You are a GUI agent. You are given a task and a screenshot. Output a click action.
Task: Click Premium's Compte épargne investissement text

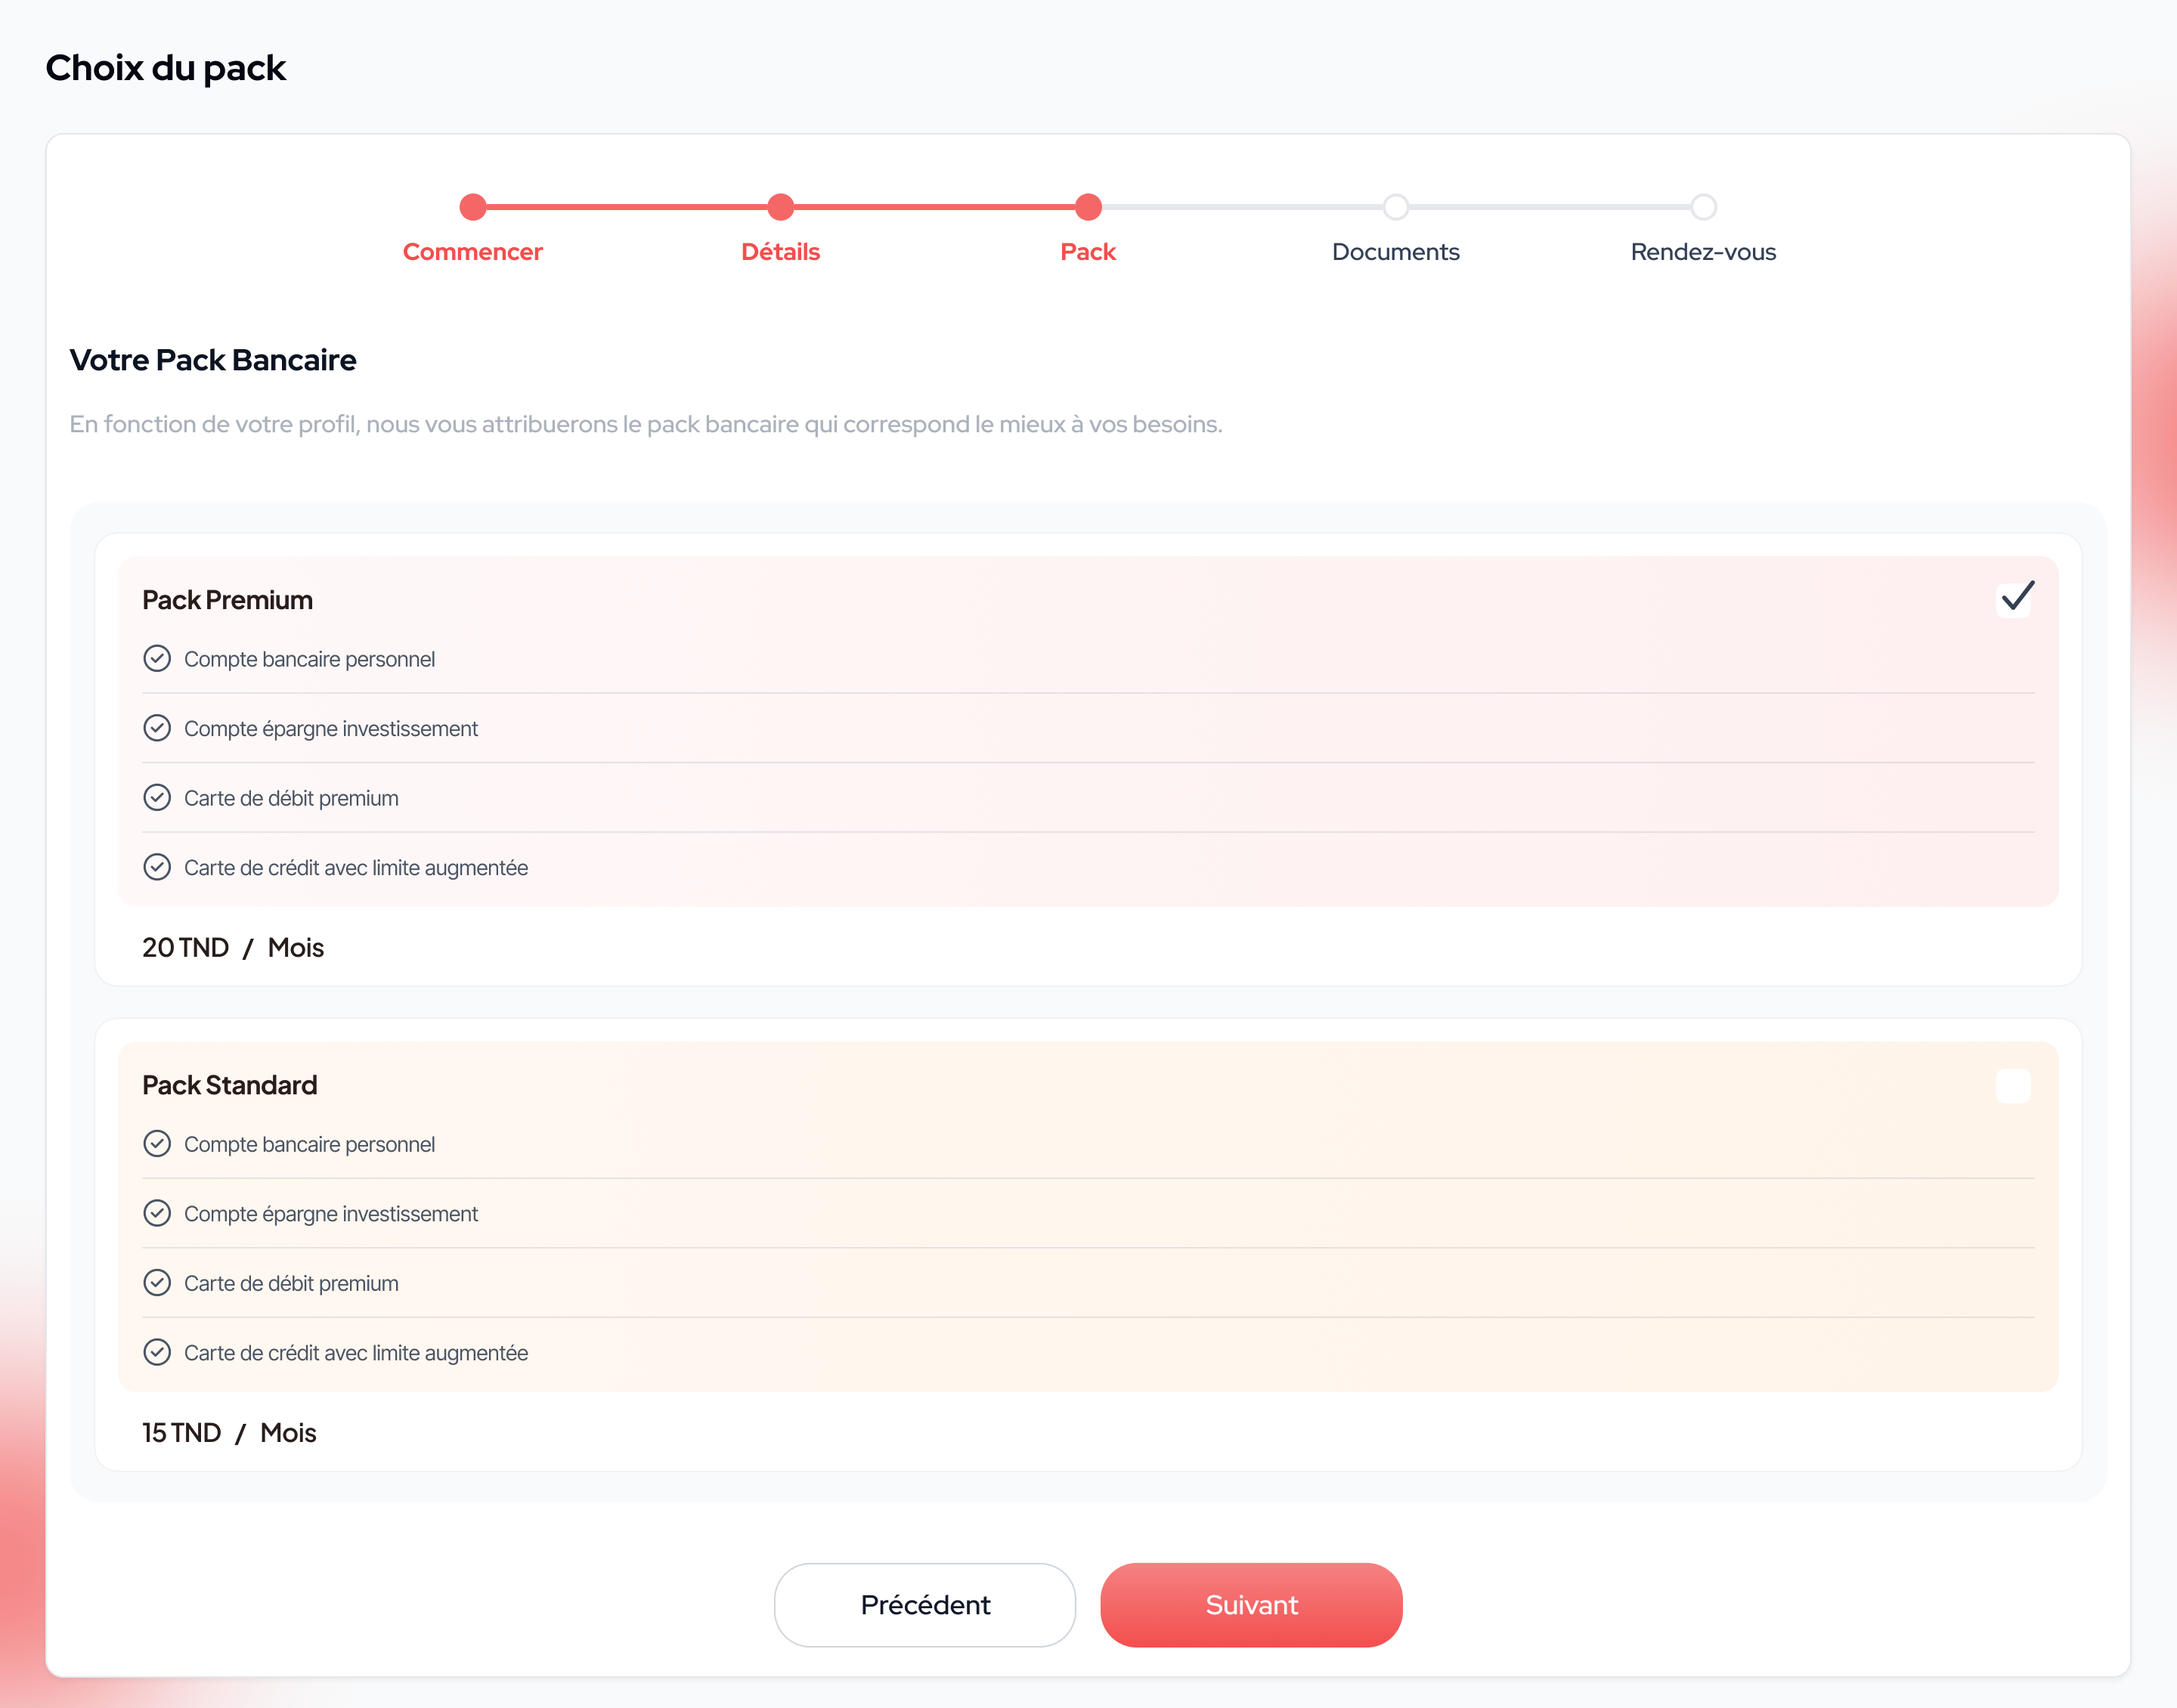click(x=331, y=729)
